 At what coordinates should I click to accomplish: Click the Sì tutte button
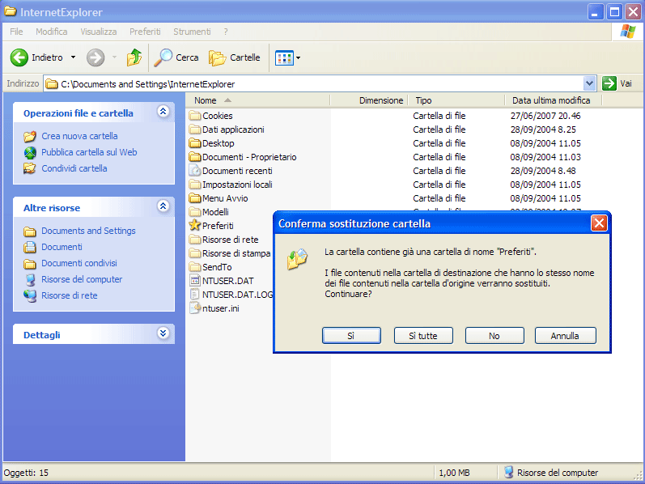tap(423, 335)
